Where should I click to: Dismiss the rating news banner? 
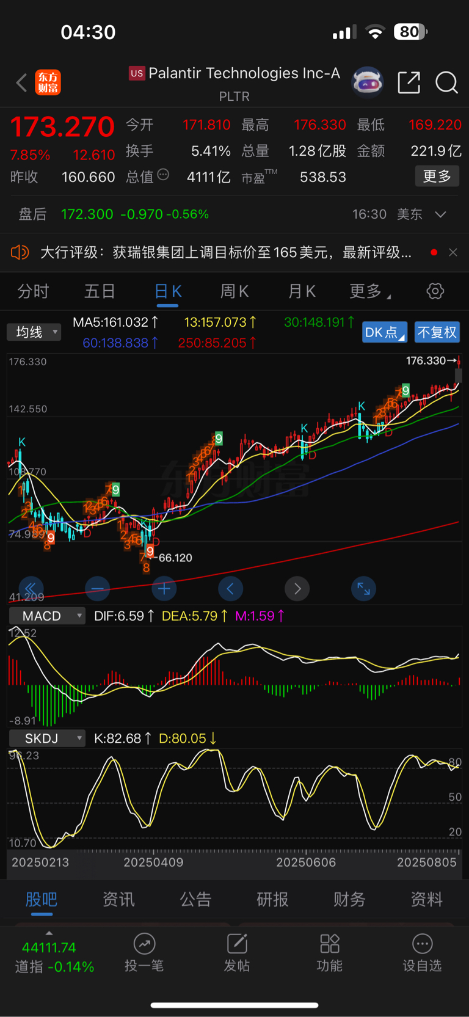pyautogui.click(x=453, y=252)
